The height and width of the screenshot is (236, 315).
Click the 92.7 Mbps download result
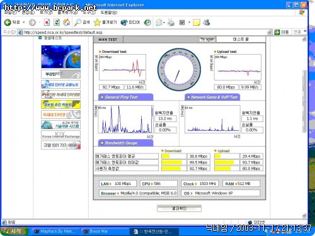(x=111, y=87)
